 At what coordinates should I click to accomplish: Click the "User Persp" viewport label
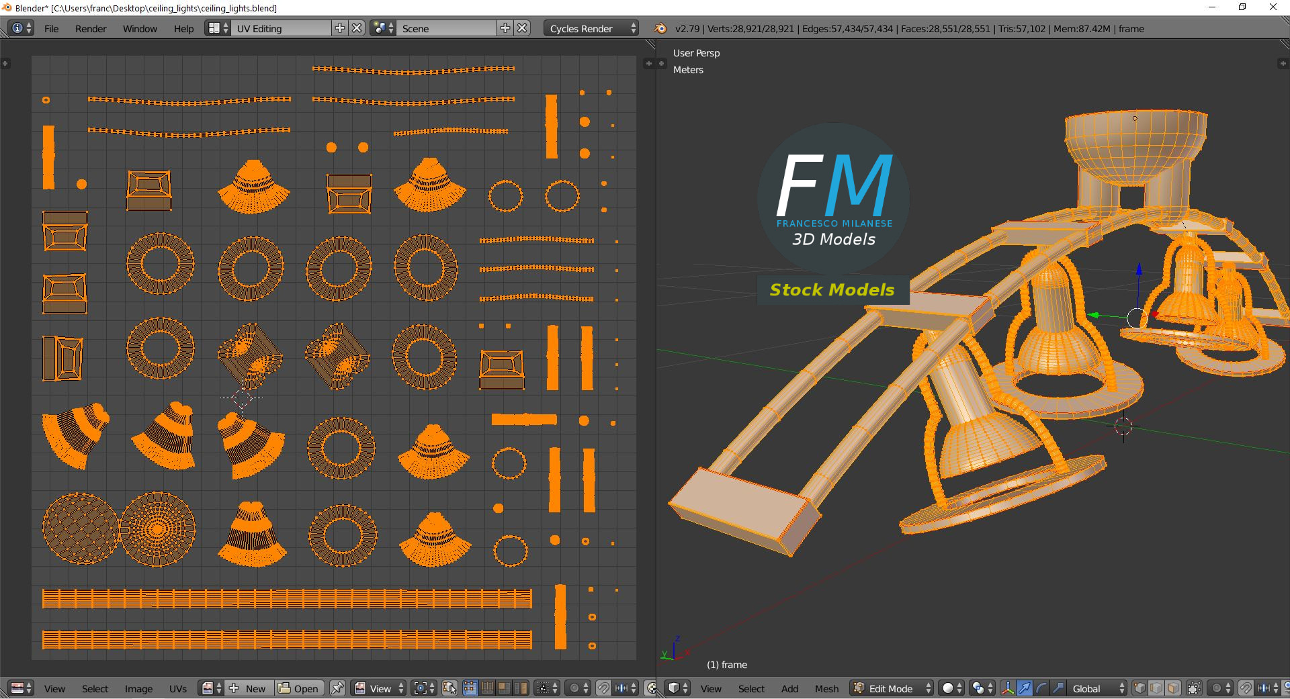[696, 53]
